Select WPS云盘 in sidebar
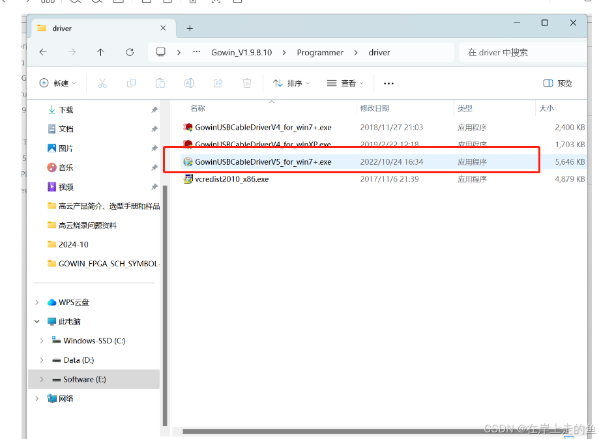 [x=74, y=302]
